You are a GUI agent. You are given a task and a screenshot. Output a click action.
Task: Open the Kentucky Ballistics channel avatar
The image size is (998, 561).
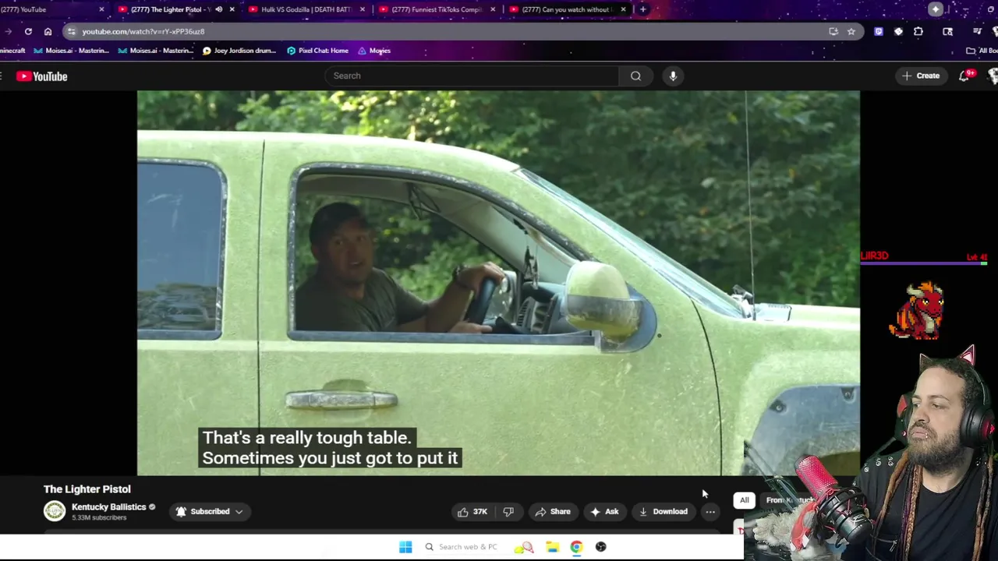[x=55, y=511]
